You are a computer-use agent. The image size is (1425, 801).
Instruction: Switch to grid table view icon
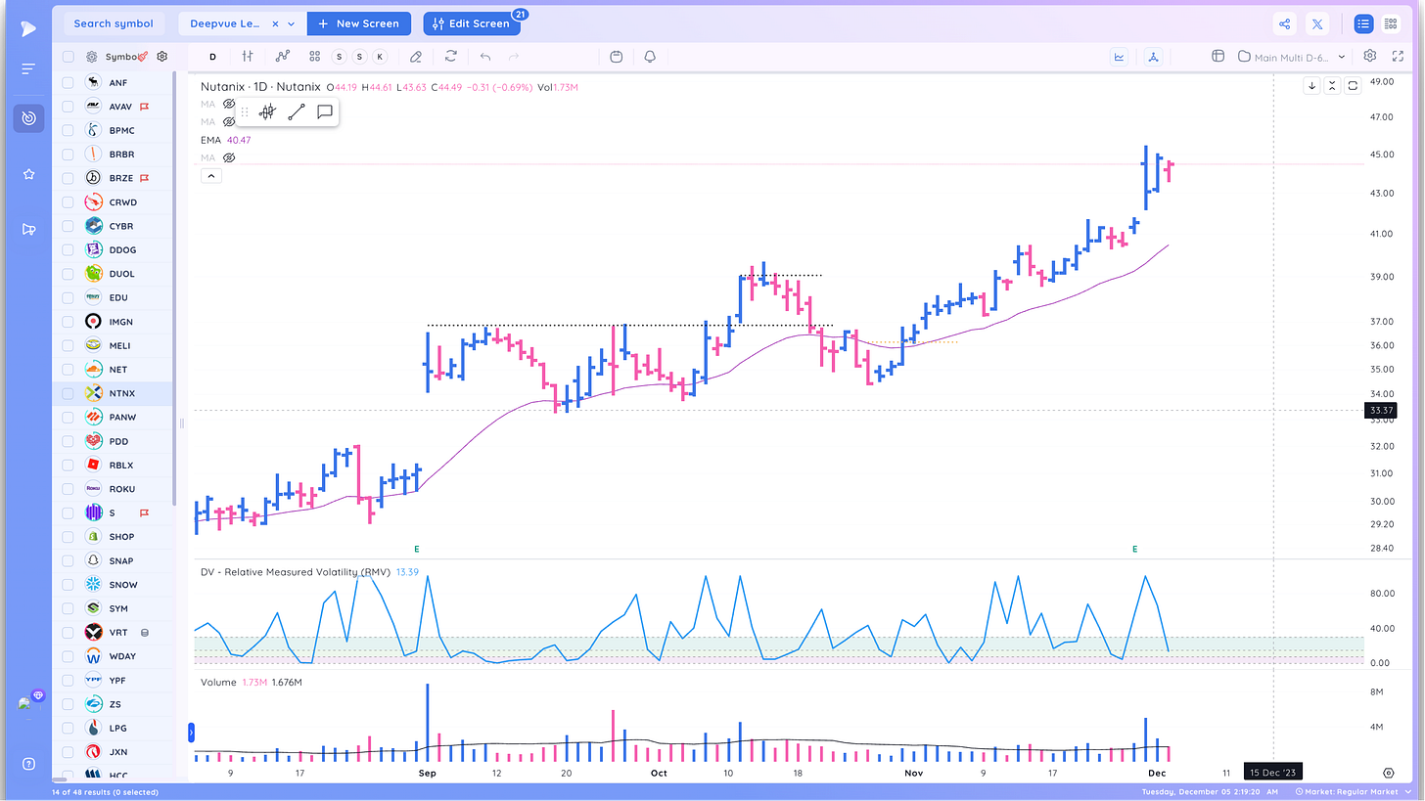1391,23
